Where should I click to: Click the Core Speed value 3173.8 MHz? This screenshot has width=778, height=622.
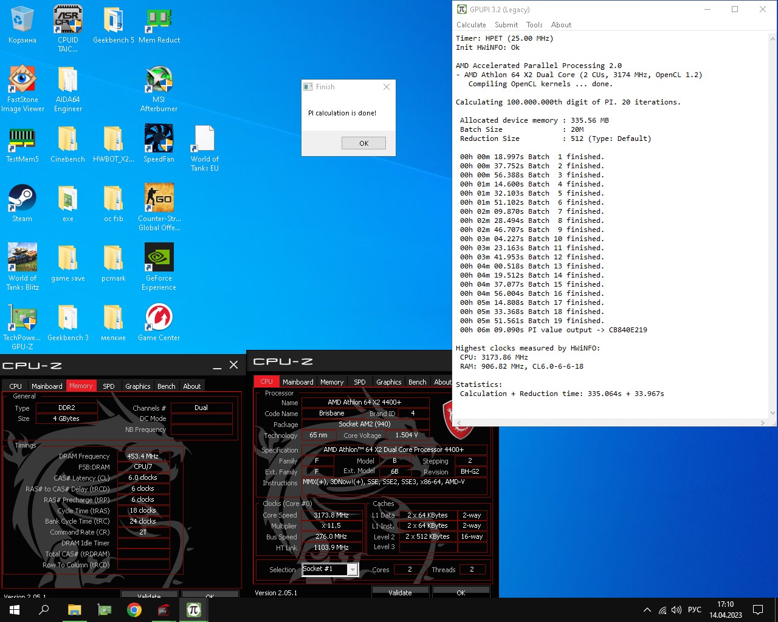pos(331,515)
